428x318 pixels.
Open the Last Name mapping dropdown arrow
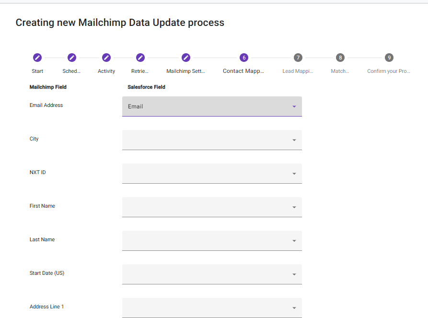coord(294,241)
